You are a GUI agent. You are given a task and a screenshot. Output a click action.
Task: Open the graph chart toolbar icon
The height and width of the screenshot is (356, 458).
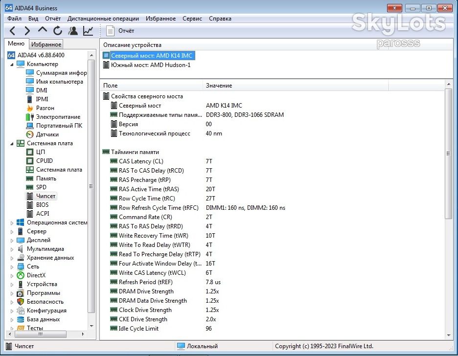(x=88, y=31)
